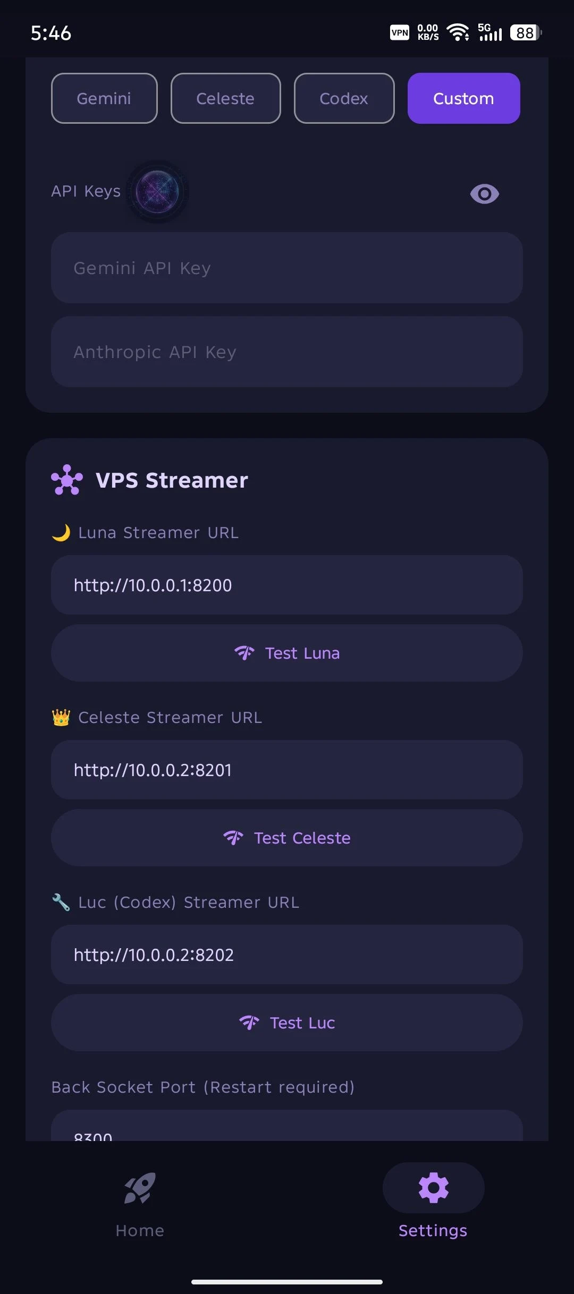Switch to the Gemini provider tab
574x1294 pixels.
[104, 98]
